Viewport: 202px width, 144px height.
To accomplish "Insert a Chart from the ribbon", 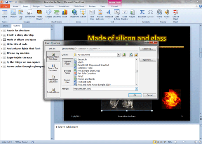I will point(64,14).
